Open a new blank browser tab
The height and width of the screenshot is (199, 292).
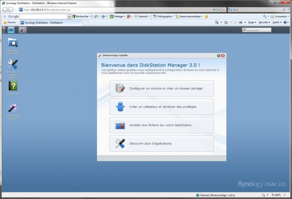coord(85,23)
